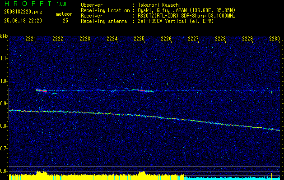This screenshot has width=284, height=180.
Task: Click the 2230 time marker
Action: pos(275,38)
